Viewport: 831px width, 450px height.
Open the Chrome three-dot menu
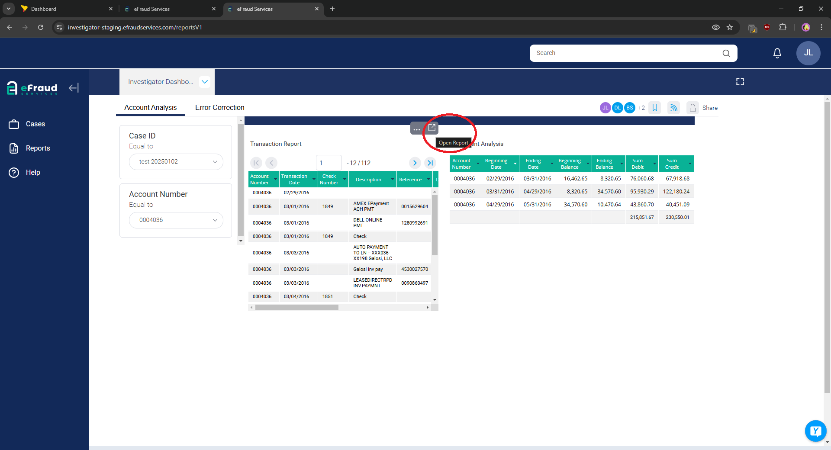tap(821, 27)
